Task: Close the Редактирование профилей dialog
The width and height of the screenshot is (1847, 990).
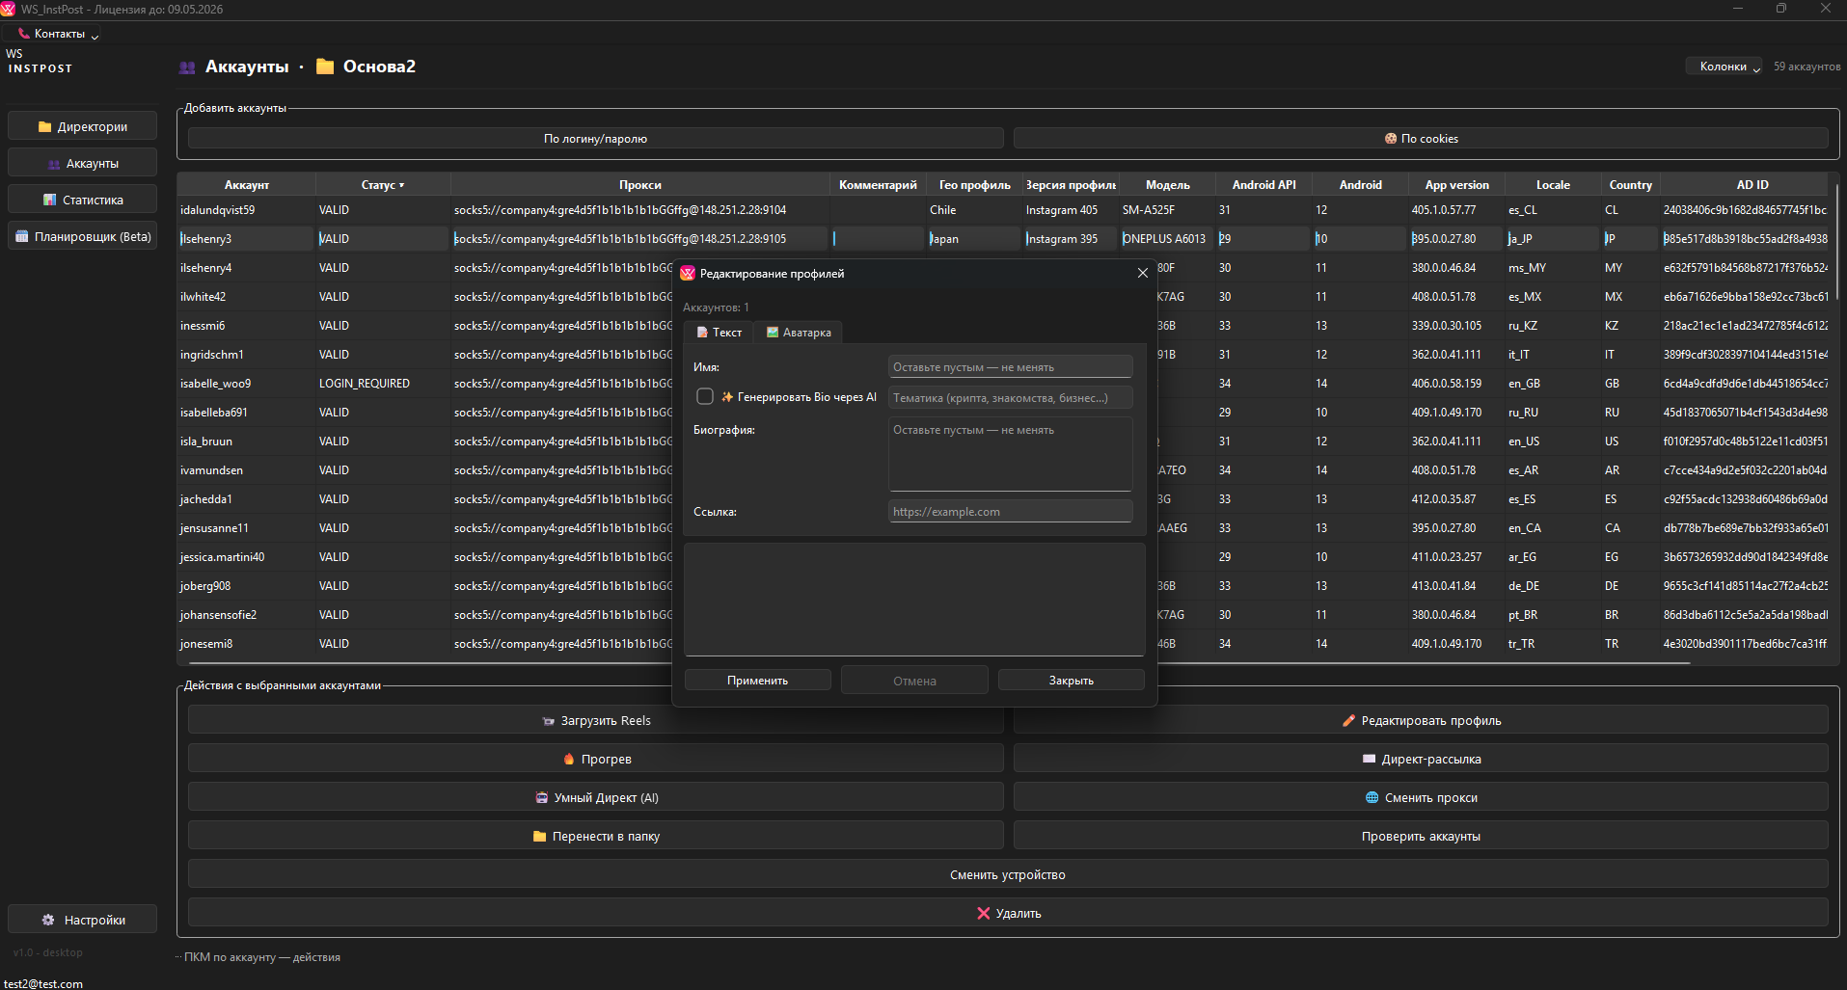Action: click(x=1142, y=273)
